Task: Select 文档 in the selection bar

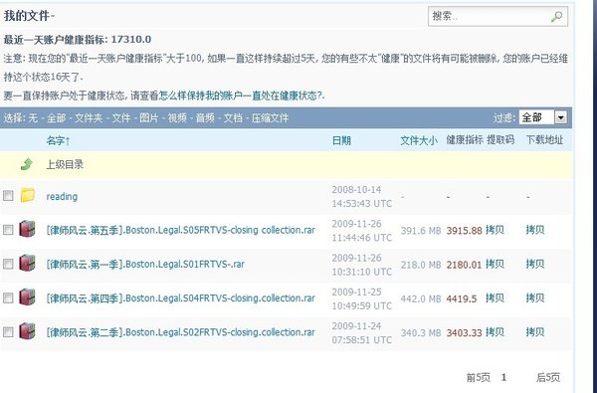Action: coord(233,118)
